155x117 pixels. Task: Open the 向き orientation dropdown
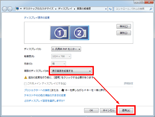click(x=59, y=64)
